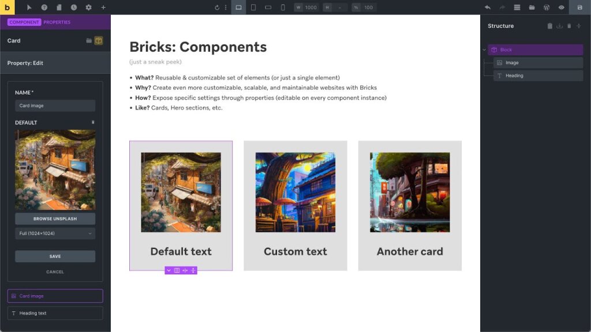This screenshot has height=332, width=591.
Task: Collapse the Block item in Structure
Action: (484, 50)
